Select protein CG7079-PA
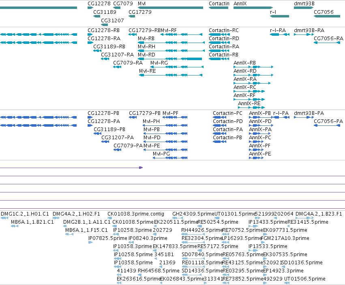Viewport: 345px width, 285px height. 118,150
